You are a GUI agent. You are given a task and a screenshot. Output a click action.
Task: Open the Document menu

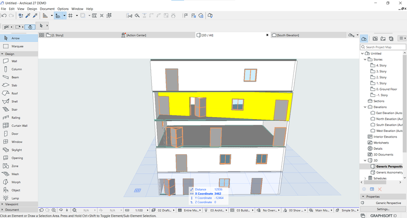click(47, 9)
